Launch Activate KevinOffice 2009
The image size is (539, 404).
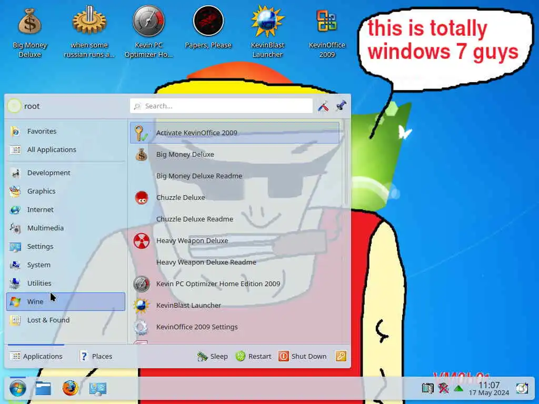click(235, 133)
